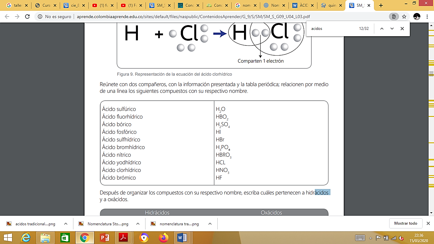Open download 'nomenclatura tra....png'
The width and height of the screenshot is (434, 244).
(x=175, y=224)
